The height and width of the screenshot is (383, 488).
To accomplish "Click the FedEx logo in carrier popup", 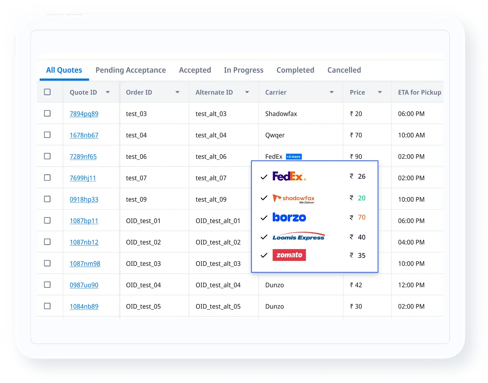I will [x=289, y=176].
